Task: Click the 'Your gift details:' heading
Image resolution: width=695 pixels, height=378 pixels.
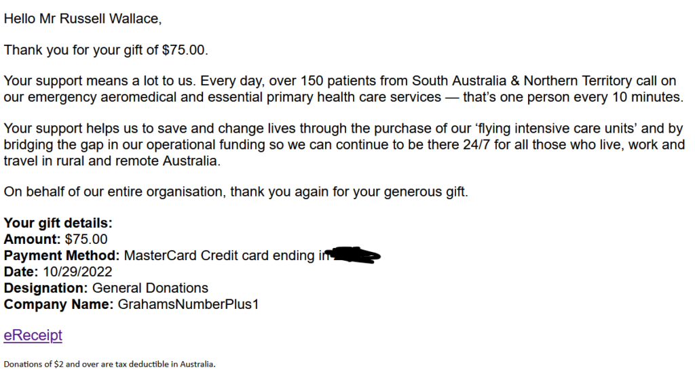Action: coord(58,223)
